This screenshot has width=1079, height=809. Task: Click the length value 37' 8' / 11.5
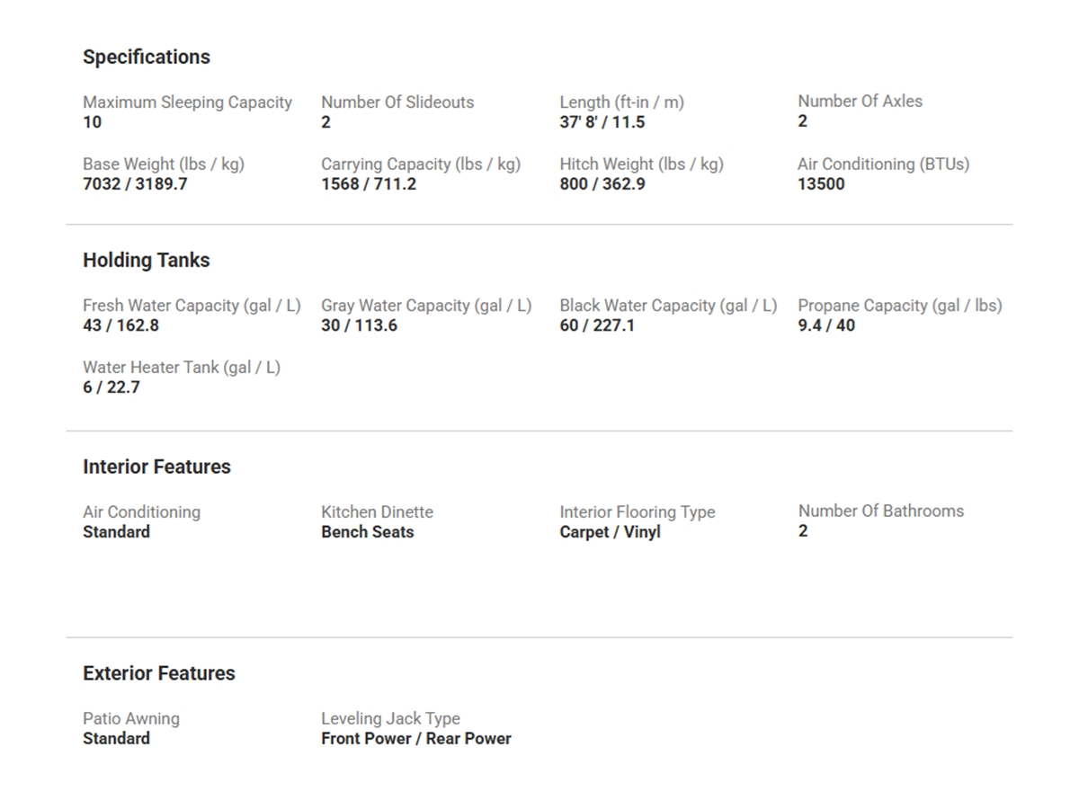[602, 122]
